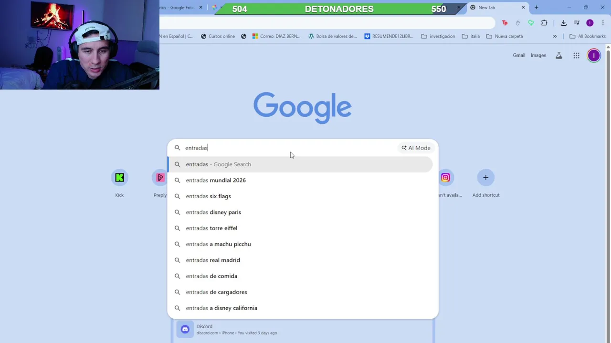This screenshot has width=611, height=343.
Task: Expand the All Bookmarks folder
Action: point(587,36)
